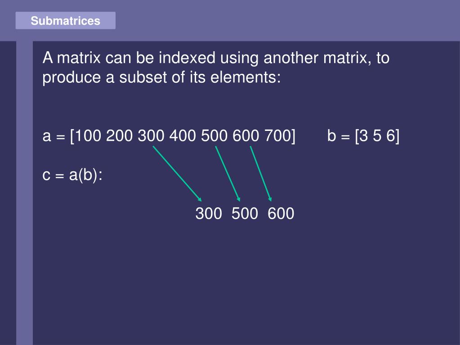Select value 500 in matrix a
460x345 pixels.
[214, 136]
